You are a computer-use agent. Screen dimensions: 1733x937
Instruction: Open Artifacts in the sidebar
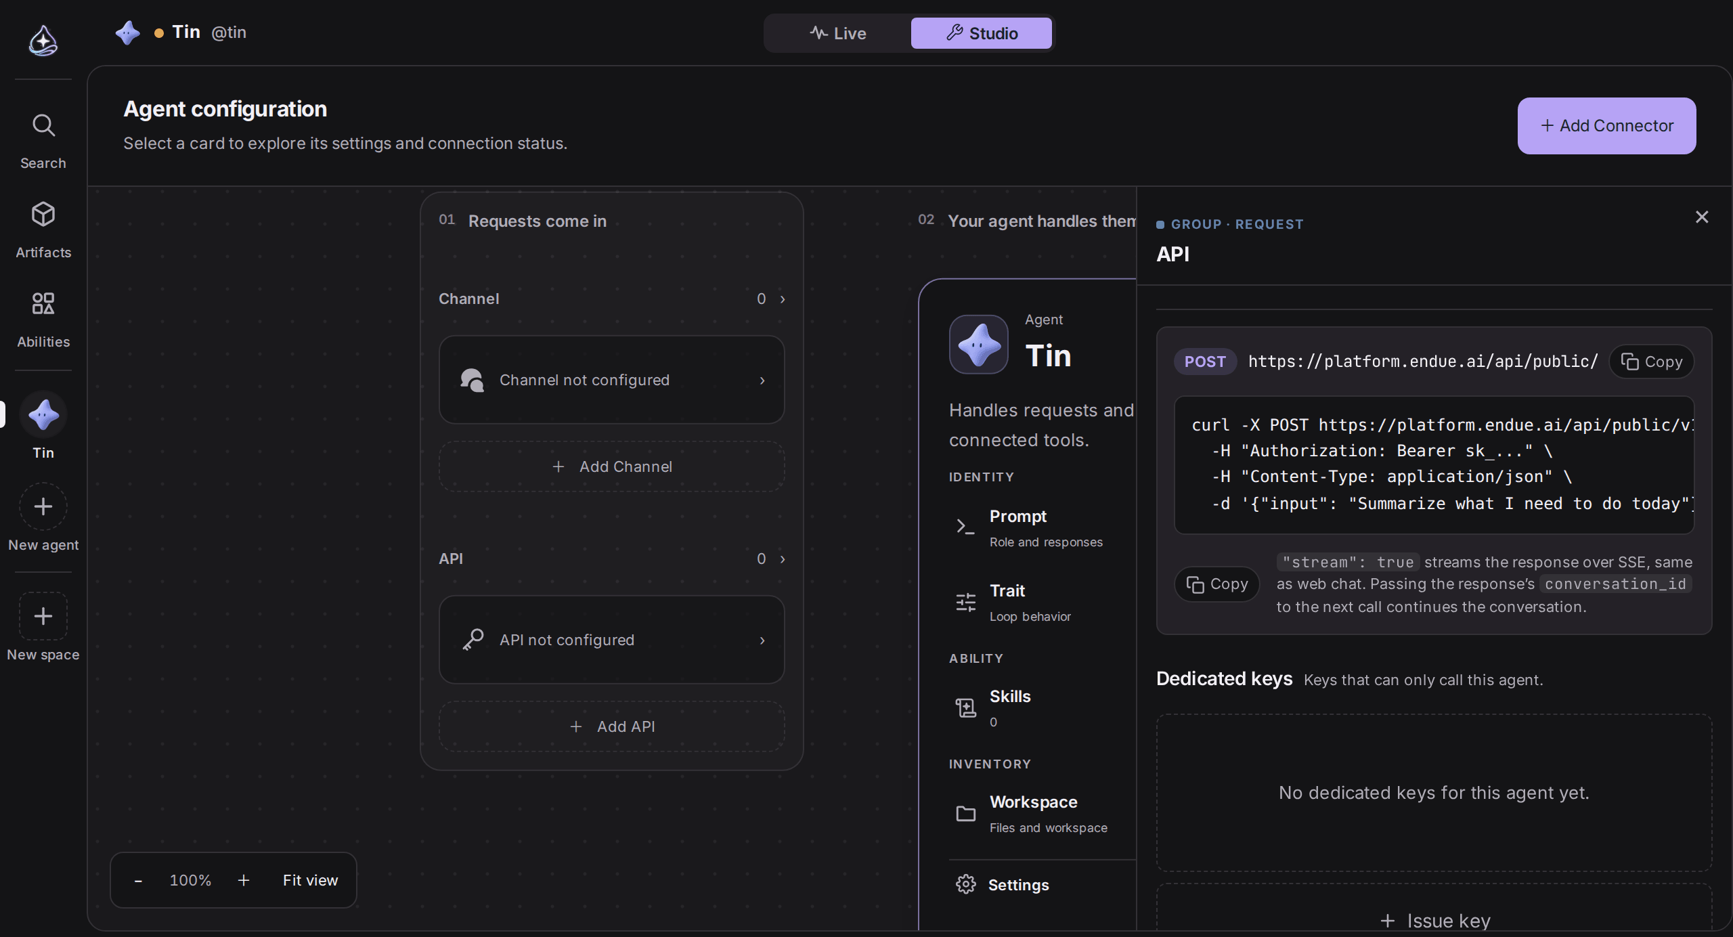pyautogui.click(x=43, y=231)
